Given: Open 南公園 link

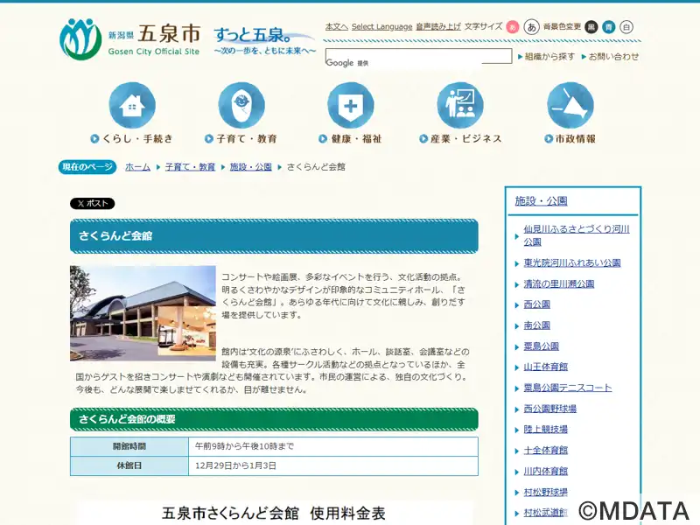Looking at the screenshot, I should [x=536, y=325].
